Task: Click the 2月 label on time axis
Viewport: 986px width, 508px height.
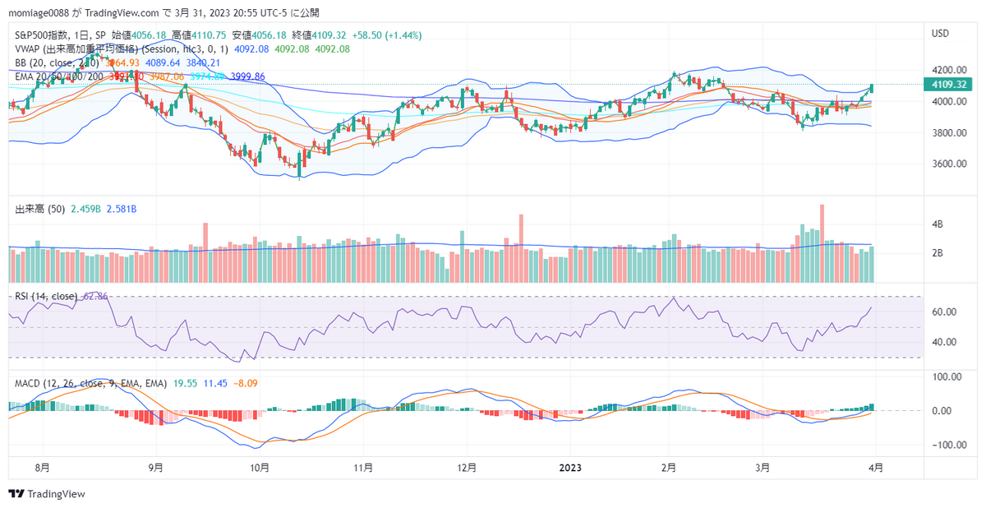Action: coord(668,467)
